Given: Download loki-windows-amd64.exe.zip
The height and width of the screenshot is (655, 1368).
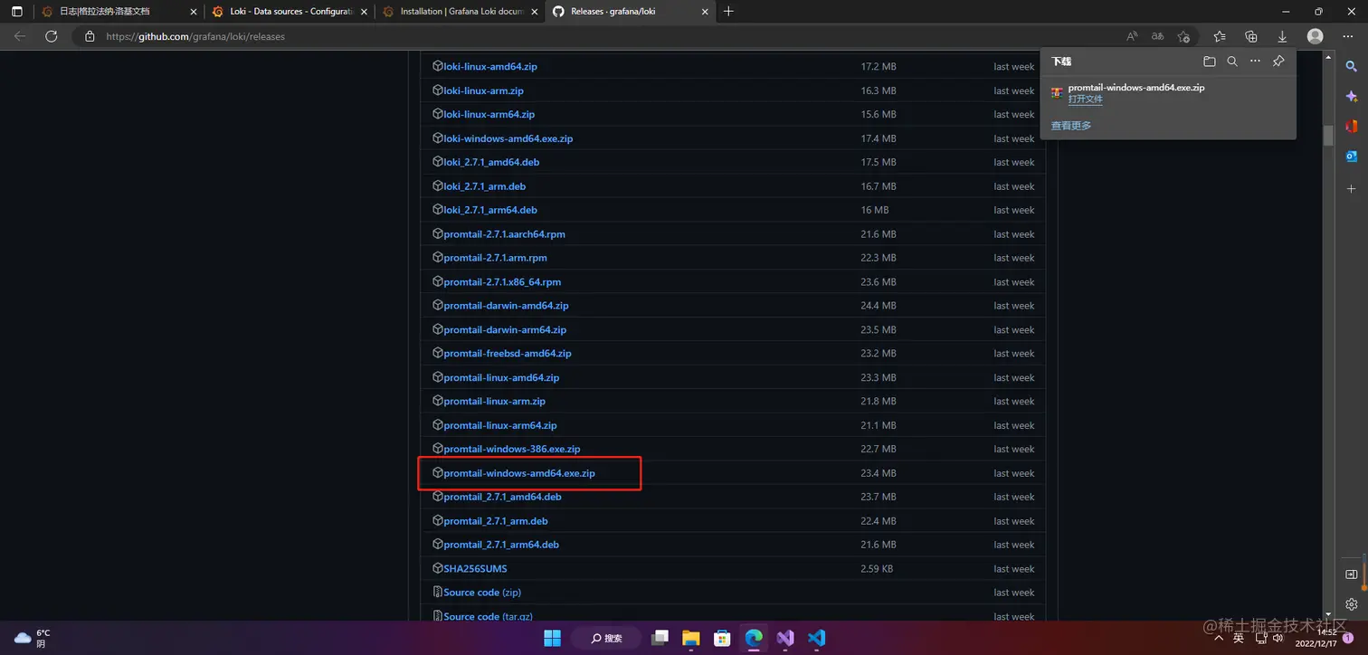Looking at the screenshot, I should pos(508,138).
